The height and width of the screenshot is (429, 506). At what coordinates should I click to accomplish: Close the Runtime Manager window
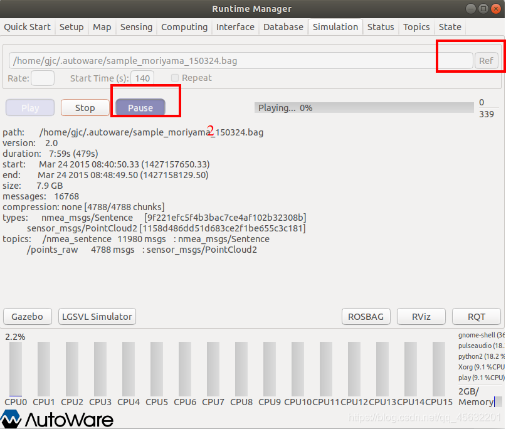tap(496, 9)
